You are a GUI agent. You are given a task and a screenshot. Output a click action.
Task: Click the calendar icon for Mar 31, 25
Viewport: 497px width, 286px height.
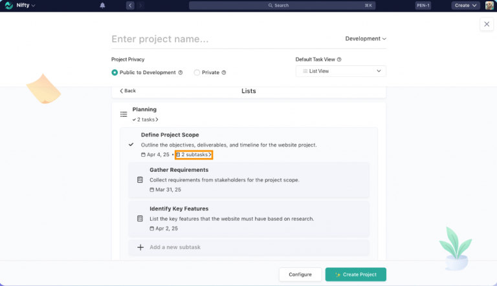pyautogui.click(x=152, y=190)
